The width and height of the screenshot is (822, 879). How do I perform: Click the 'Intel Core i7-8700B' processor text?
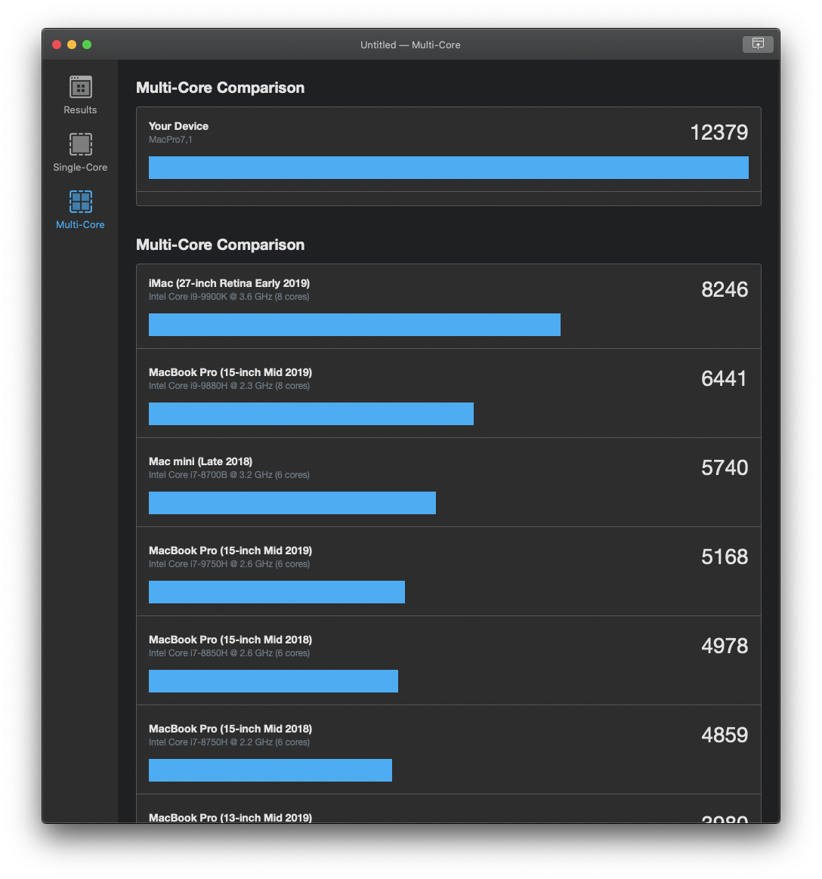(230, 475)
